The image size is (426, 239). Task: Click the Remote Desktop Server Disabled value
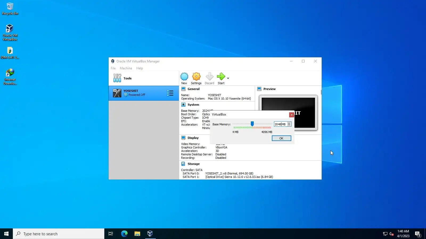coord(221,154)
